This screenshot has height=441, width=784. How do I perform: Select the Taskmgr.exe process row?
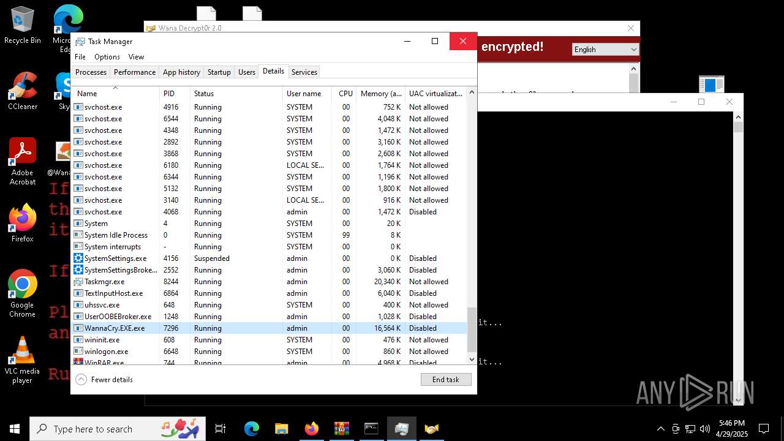[x=269, y=282]
